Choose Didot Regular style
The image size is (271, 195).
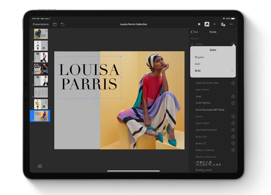coord(213,57)
